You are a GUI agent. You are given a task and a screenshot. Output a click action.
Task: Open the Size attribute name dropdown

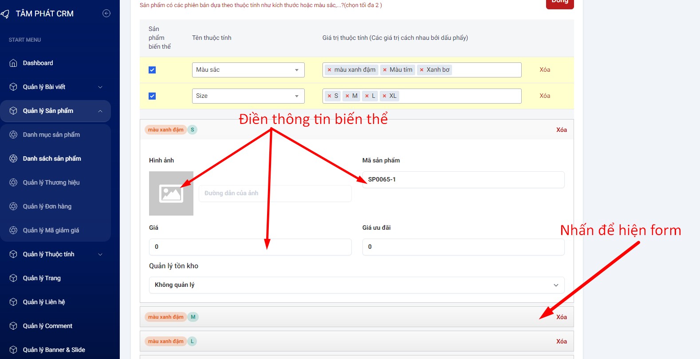(248, 96)
